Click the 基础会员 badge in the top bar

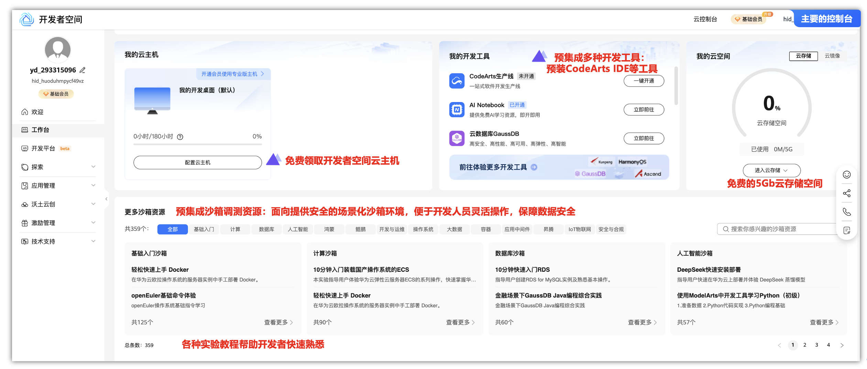[x=749, y=19]
